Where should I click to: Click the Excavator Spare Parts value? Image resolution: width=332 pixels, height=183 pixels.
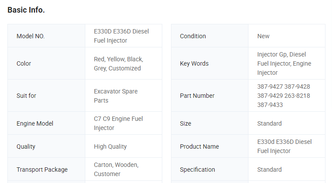pyautogui.click(x=116, y=96)
